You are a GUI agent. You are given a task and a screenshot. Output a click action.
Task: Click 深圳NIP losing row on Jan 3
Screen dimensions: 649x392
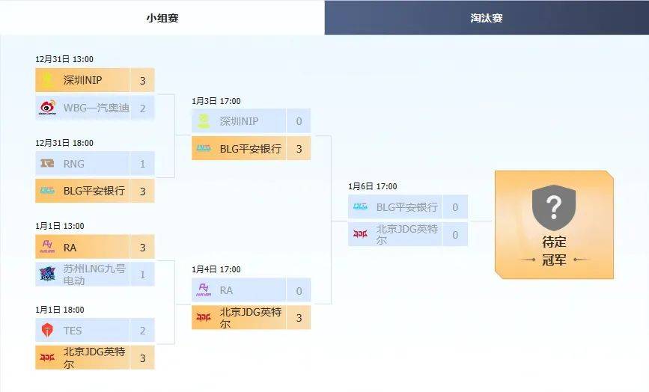[252, 120]
